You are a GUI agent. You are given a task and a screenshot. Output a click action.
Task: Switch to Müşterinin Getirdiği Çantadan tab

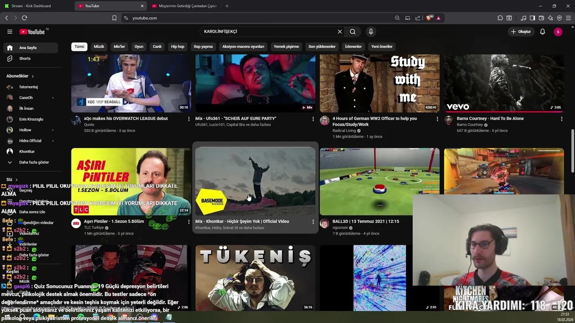point(184,6)
